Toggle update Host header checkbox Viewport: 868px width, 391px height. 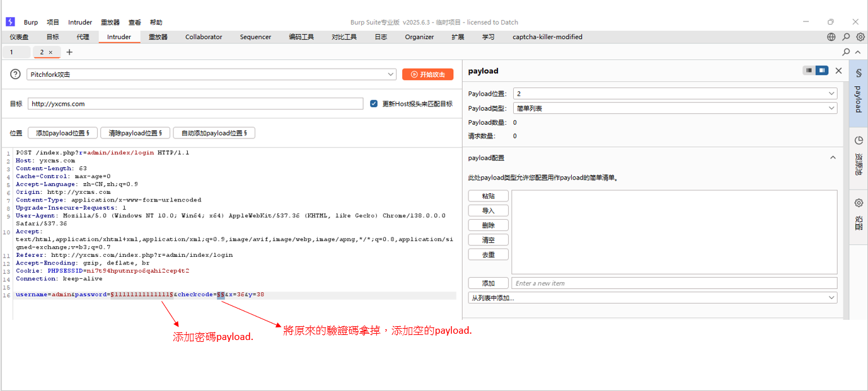click(374, 104)
